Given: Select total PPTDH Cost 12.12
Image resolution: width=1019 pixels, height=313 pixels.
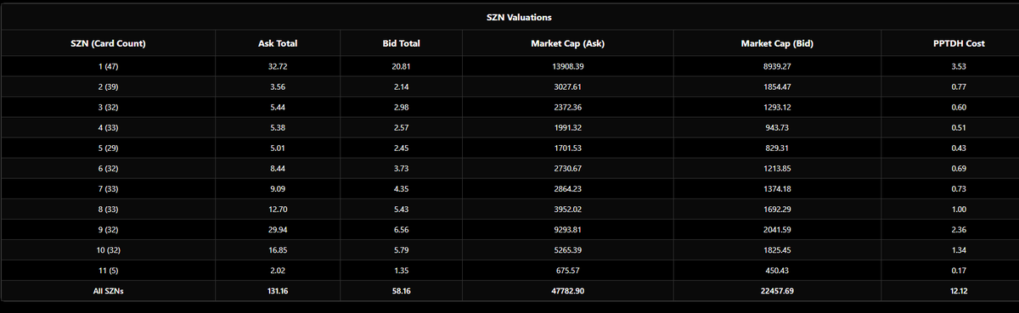Looking at the screenshot, I should 959,292.
